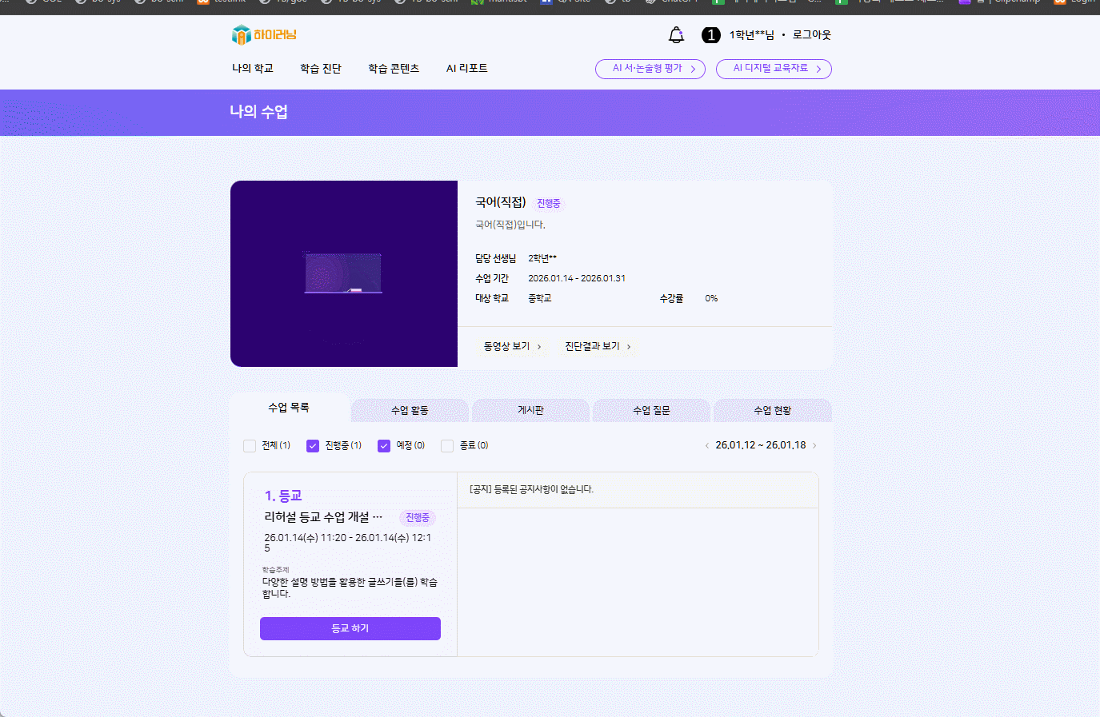Expand 진단결과 보기 option
1100x717 pixels.
[597, 346]
